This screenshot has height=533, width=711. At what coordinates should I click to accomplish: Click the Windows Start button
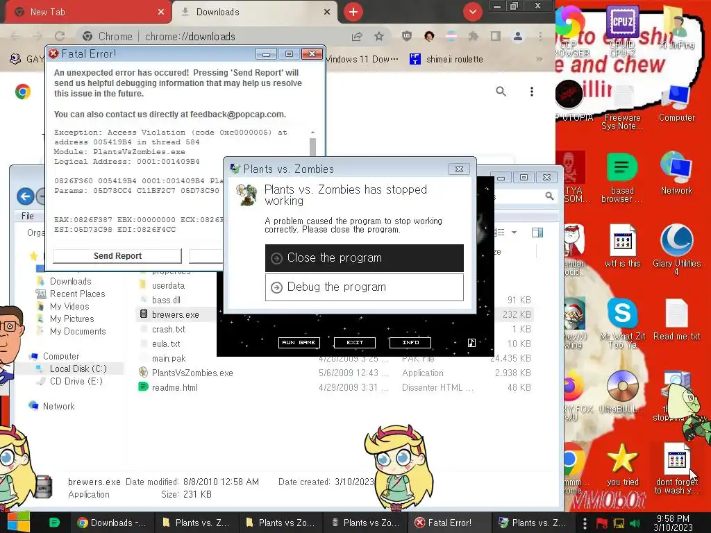[x=18, y=522]
